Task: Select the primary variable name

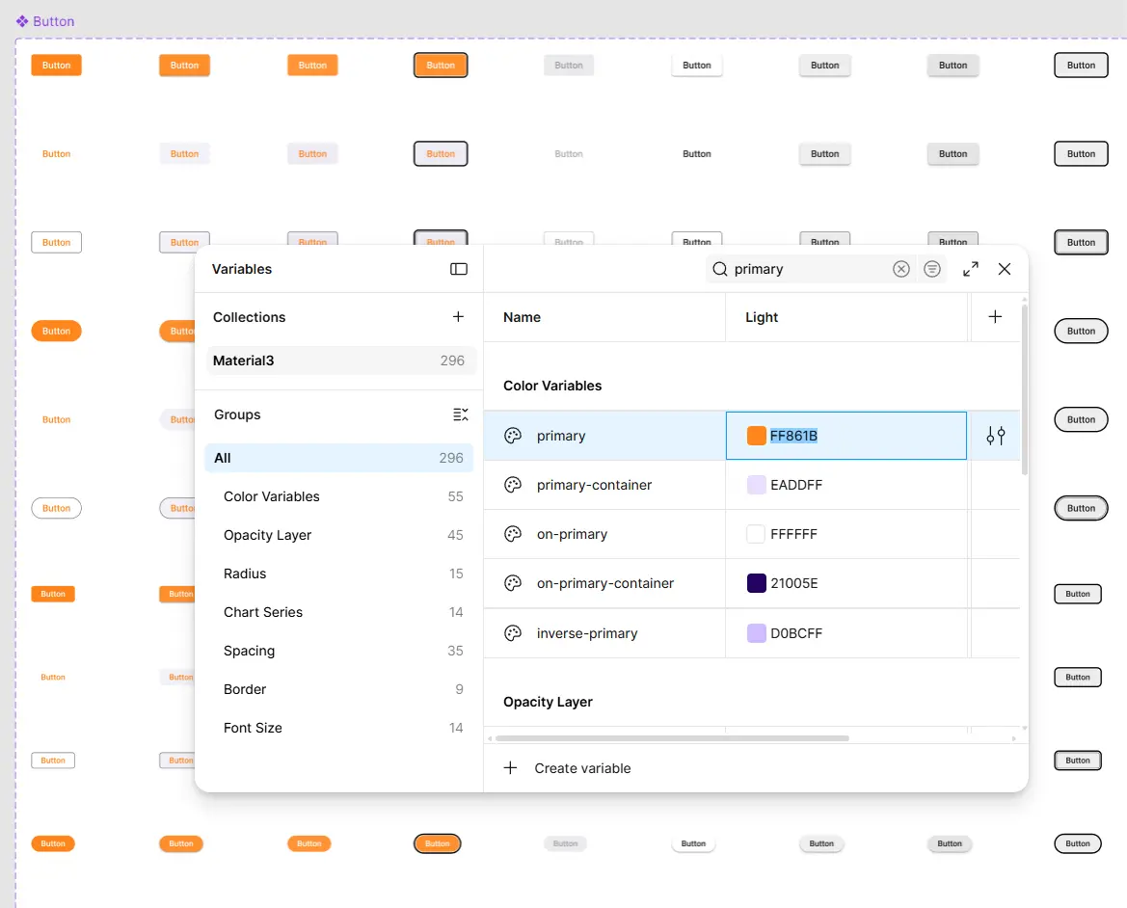Action: tap(561, 436)
